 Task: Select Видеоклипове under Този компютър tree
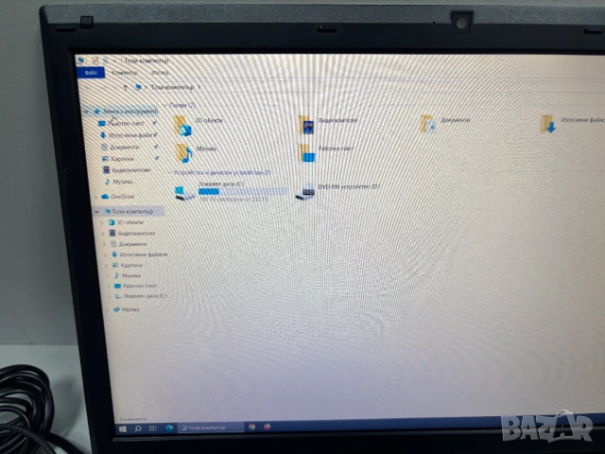132,234
